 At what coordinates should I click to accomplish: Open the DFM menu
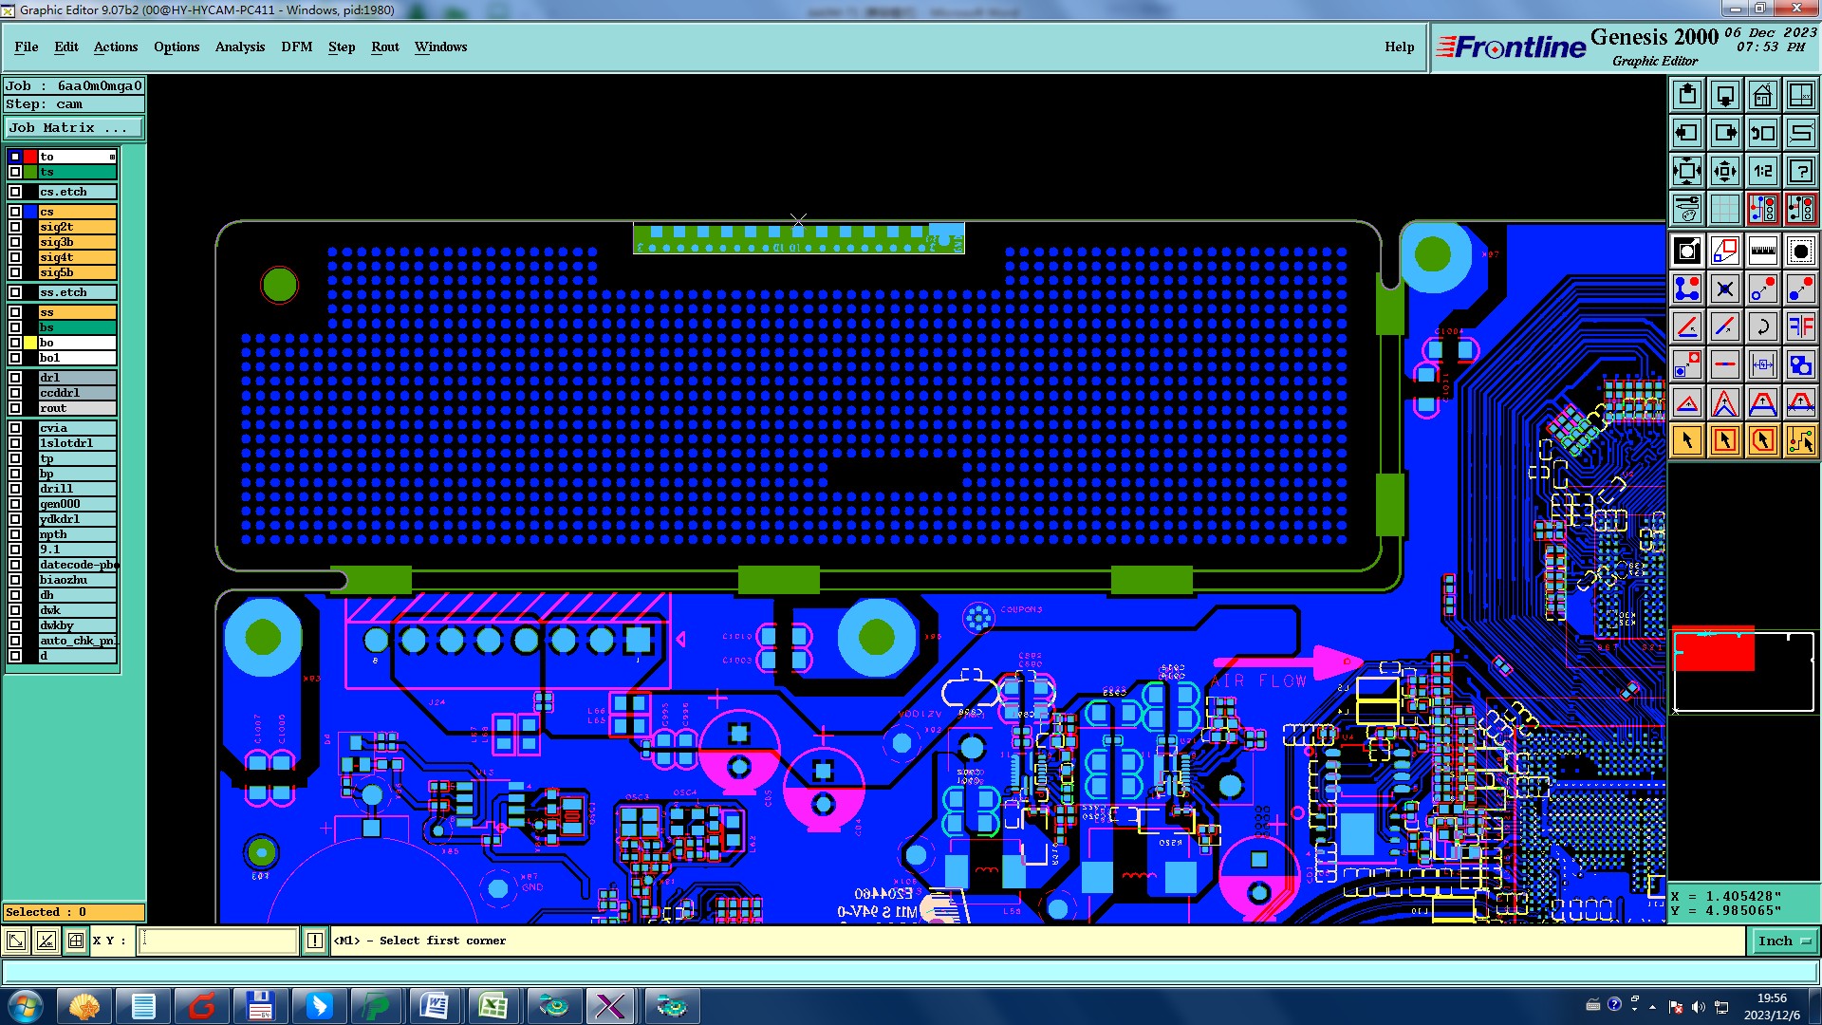296,47
